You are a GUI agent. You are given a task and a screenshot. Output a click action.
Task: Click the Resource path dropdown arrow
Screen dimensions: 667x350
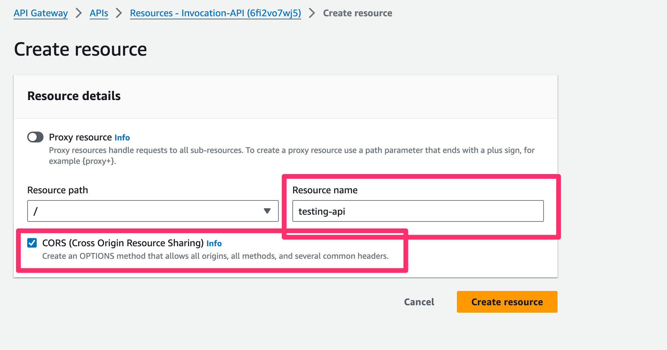click(x=267, y=211)
